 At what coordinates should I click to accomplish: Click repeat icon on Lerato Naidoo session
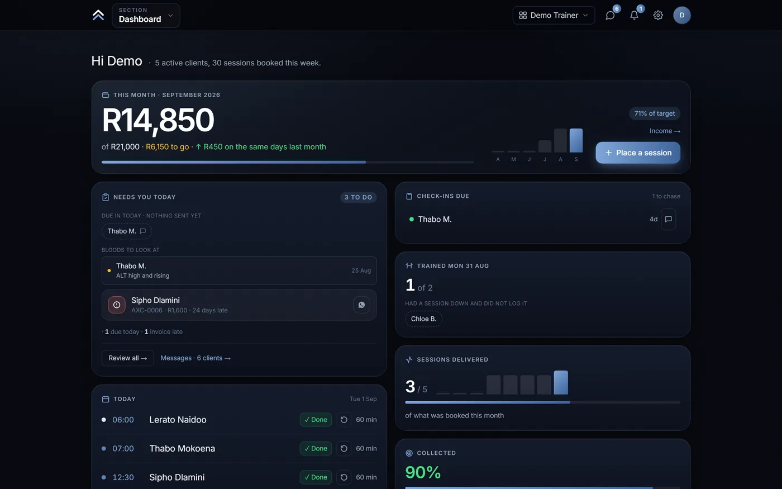click(344, 420)
